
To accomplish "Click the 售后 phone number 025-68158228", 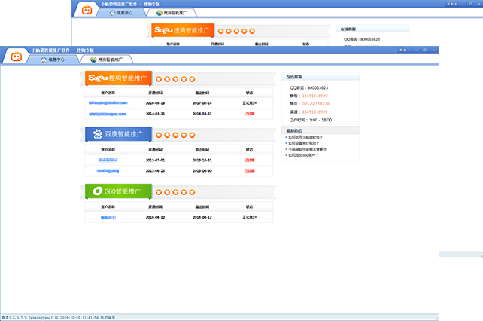I will click(315, 104).
